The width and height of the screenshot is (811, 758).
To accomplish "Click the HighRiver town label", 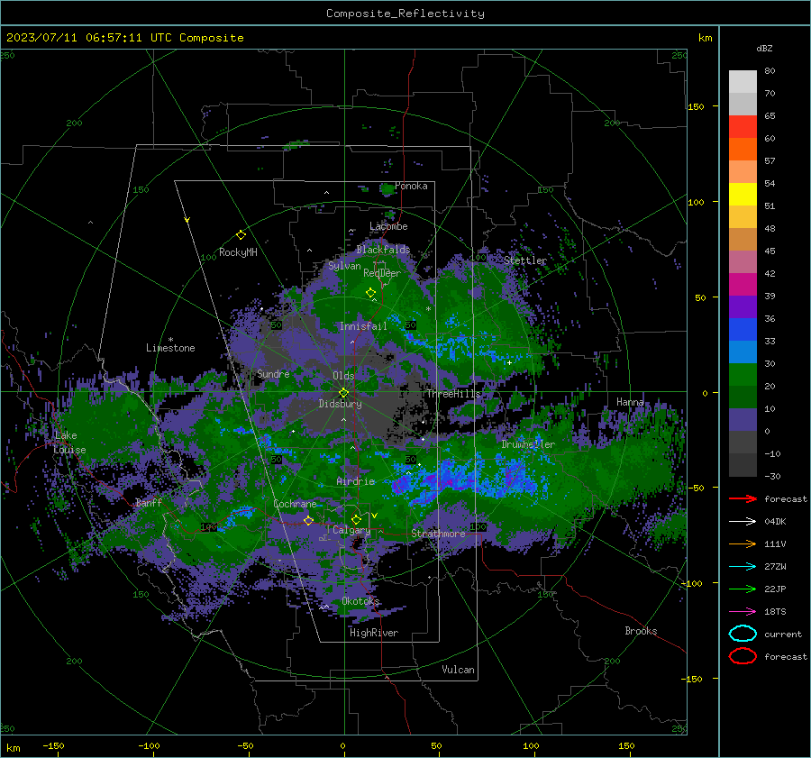I will (374, 633).
